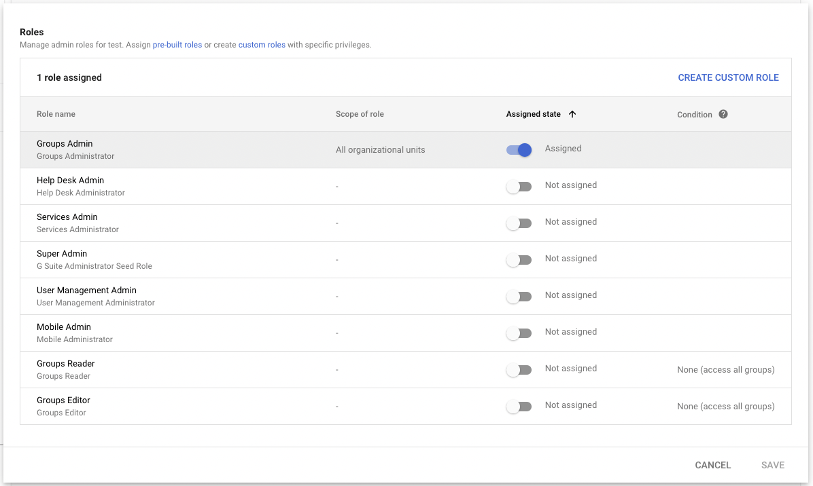Click 'Not assigned' label for Mobile Admin
Screen dimensions: 813x486
(571, 333)
